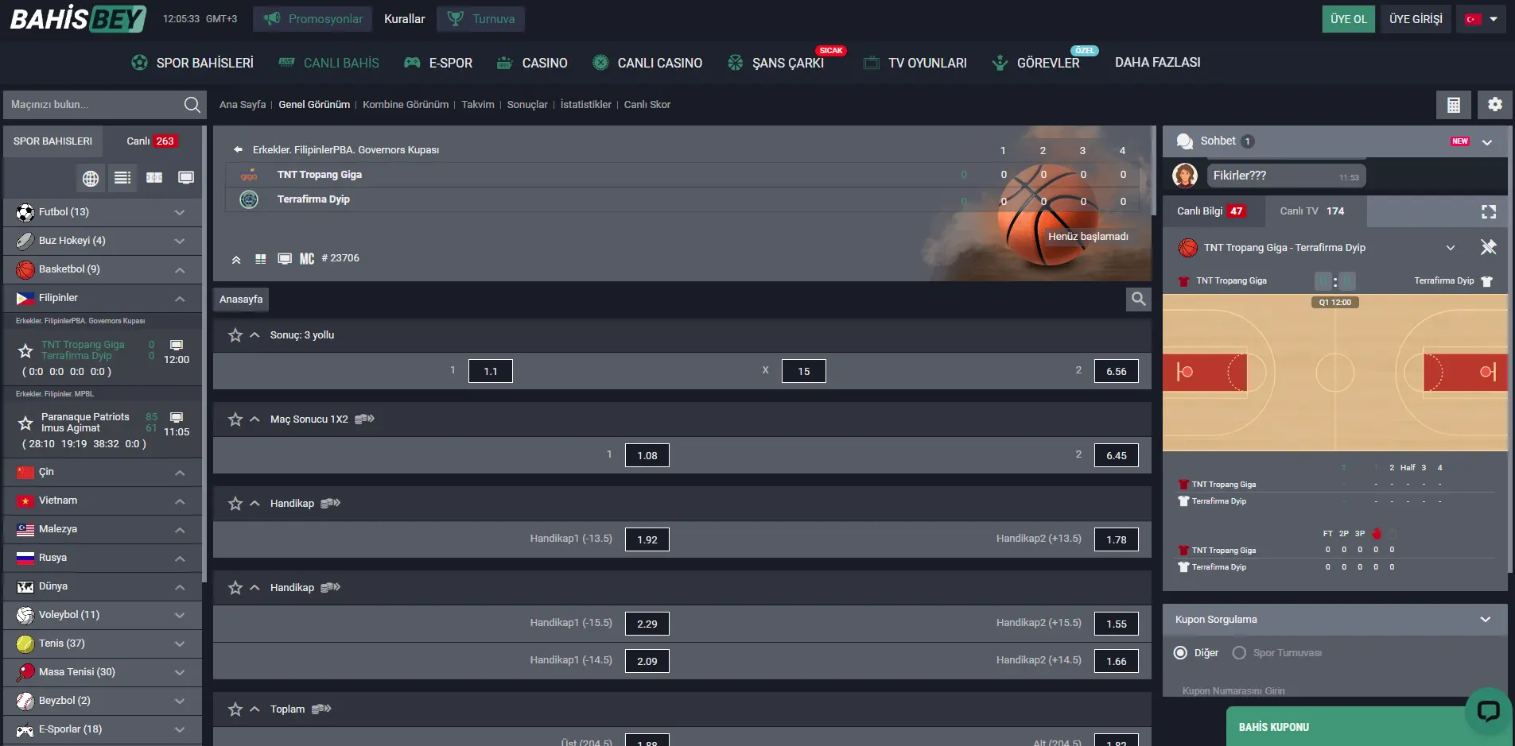Expand the Voleybol (11) category
The height and width of the screenshot is (746, 1515).
[x=103, y=615]
